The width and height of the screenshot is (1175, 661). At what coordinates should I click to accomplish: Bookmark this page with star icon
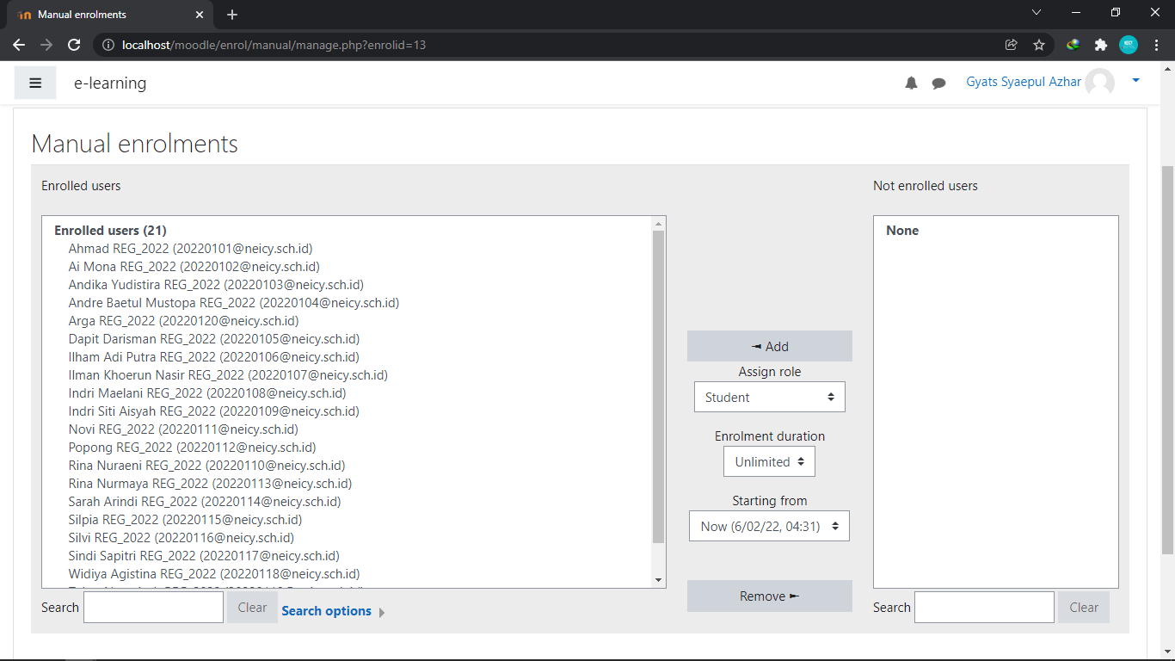1039,45
